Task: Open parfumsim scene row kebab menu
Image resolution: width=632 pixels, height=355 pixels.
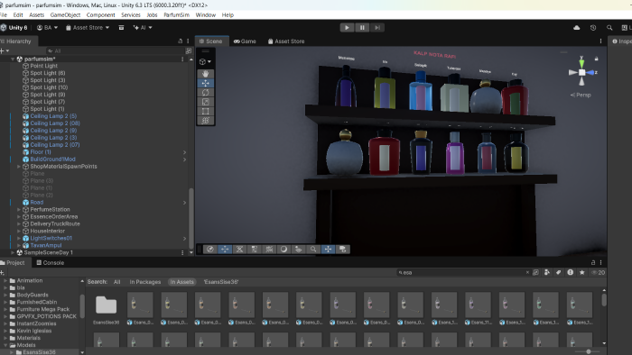Action: pos(182,59)
